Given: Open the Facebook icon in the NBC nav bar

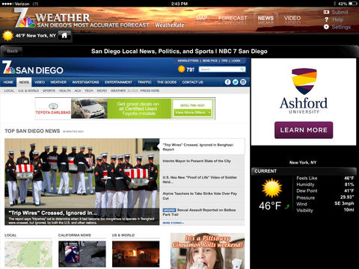Looking at the screenshot, I should pos(227,82).
